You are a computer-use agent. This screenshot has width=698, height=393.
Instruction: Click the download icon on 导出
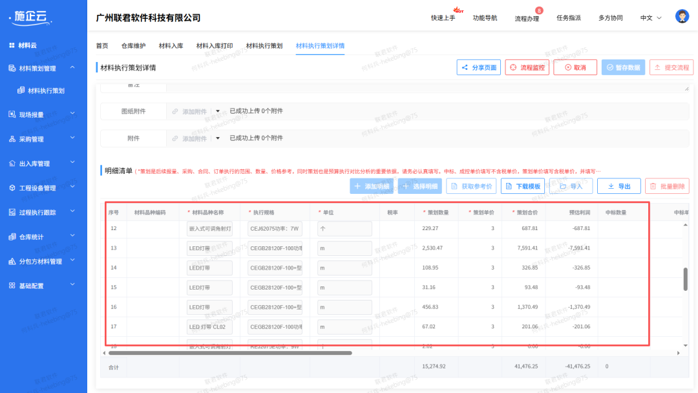click(x=611, y=187)
